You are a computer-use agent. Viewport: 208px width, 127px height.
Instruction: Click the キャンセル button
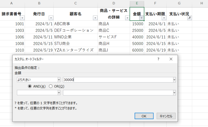(x=166, y=116)
